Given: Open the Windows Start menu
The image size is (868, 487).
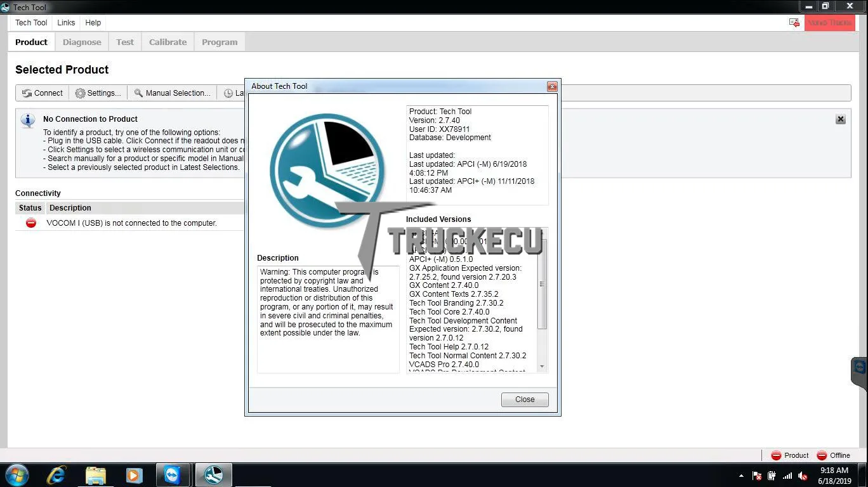Looking at the screenshot, I should click(16, 474).
